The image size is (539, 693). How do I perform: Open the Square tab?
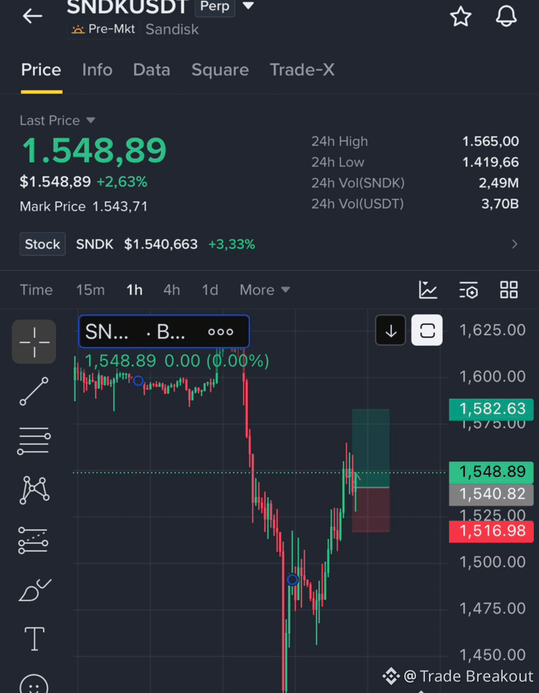pos(220,70)
